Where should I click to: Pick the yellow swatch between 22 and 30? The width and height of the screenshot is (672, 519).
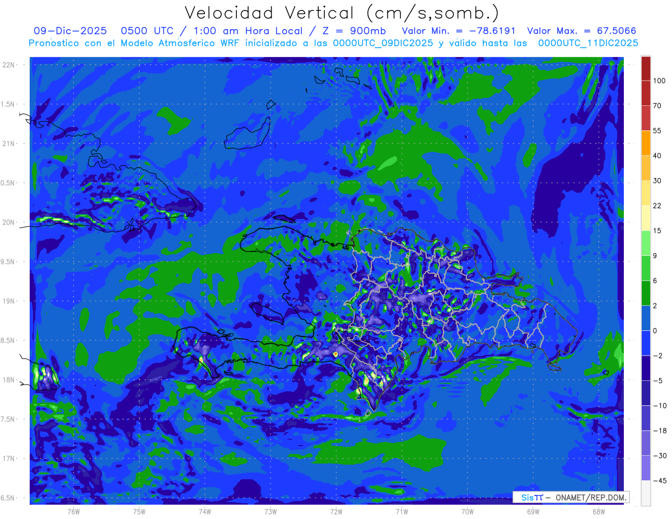tap(646, 193)
